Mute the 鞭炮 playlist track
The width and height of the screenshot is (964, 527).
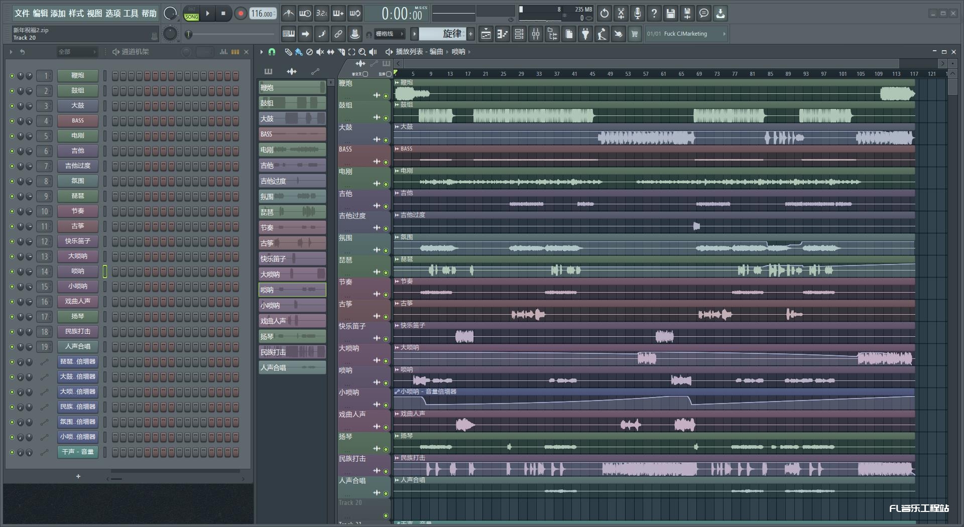pyautogui.click(x=386, y=96)
